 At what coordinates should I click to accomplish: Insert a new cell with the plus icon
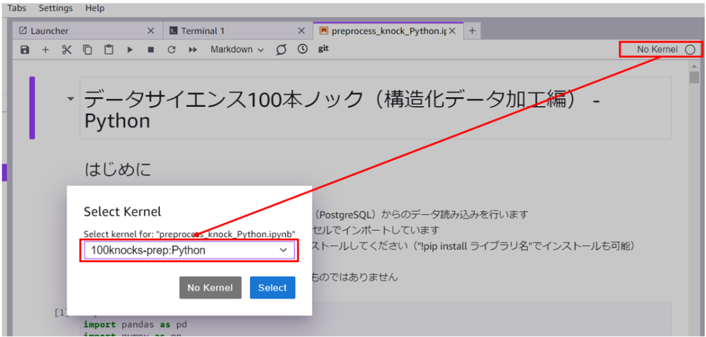click(x=46, y=50)
